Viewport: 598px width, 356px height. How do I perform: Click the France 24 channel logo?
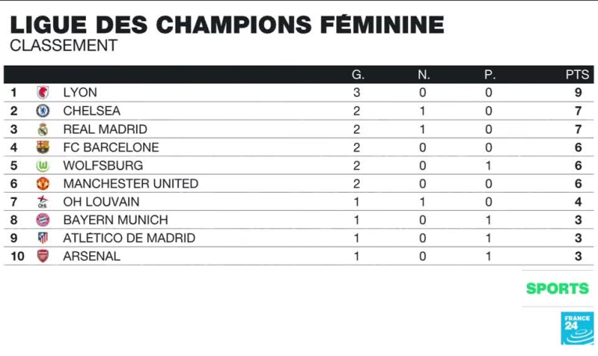coord(577,328)
